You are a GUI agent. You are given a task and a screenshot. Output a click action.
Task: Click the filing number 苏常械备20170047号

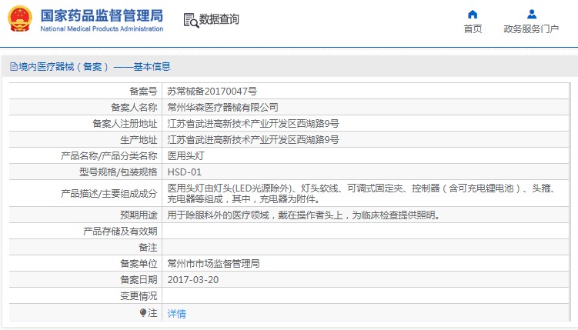(212, 91)
